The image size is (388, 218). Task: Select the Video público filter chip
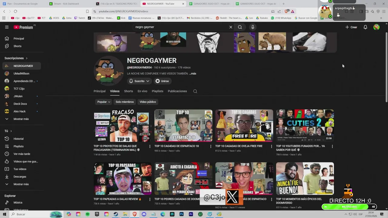[x=148, y=102]
